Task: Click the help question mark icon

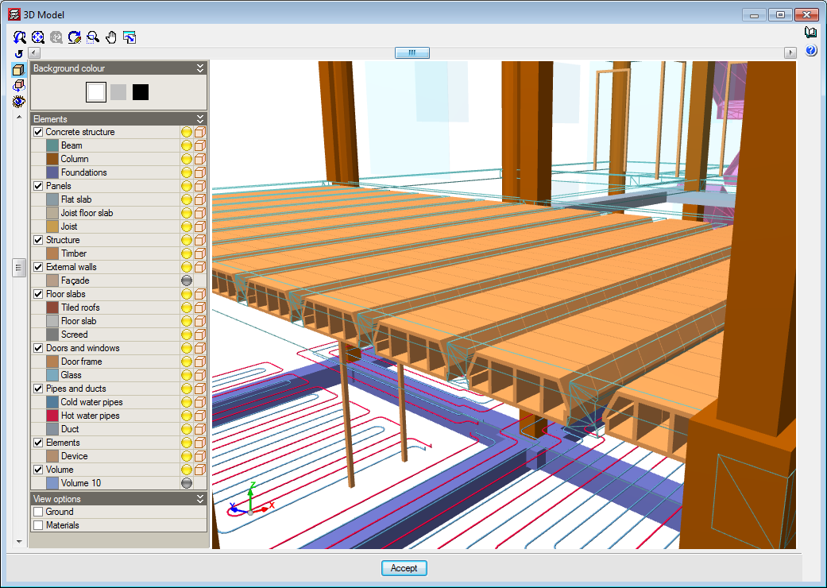Action: click(x=810, y=51)
